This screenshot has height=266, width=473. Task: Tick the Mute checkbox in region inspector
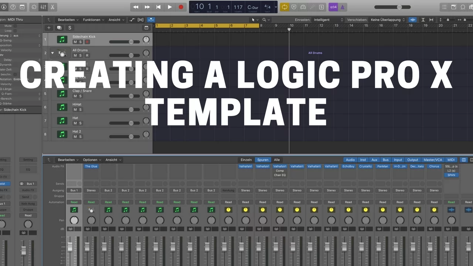15,26
